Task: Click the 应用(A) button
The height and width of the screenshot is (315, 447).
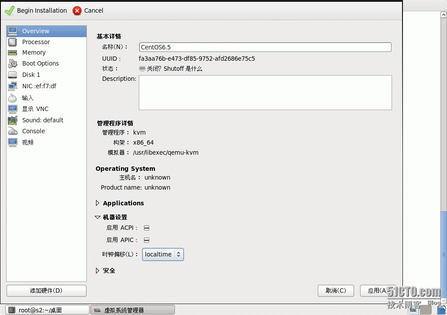Action: 378,291
